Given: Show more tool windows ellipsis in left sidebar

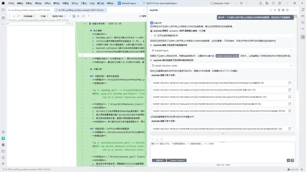Looking at the screenshot, I should [x=3, y=24].
